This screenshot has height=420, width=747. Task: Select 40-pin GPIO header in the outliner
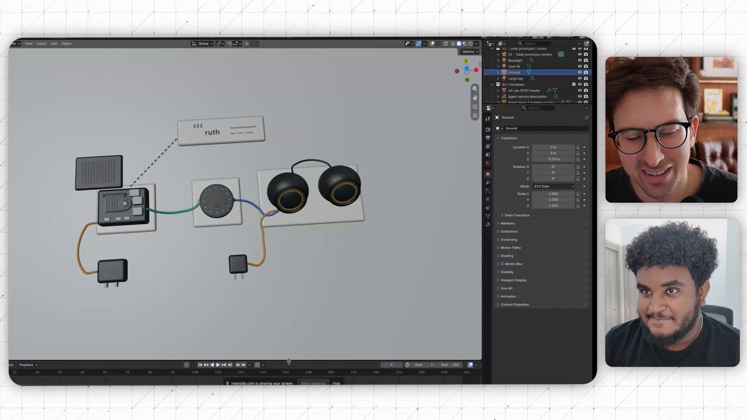pyautogui.click(x=524, y=90)
